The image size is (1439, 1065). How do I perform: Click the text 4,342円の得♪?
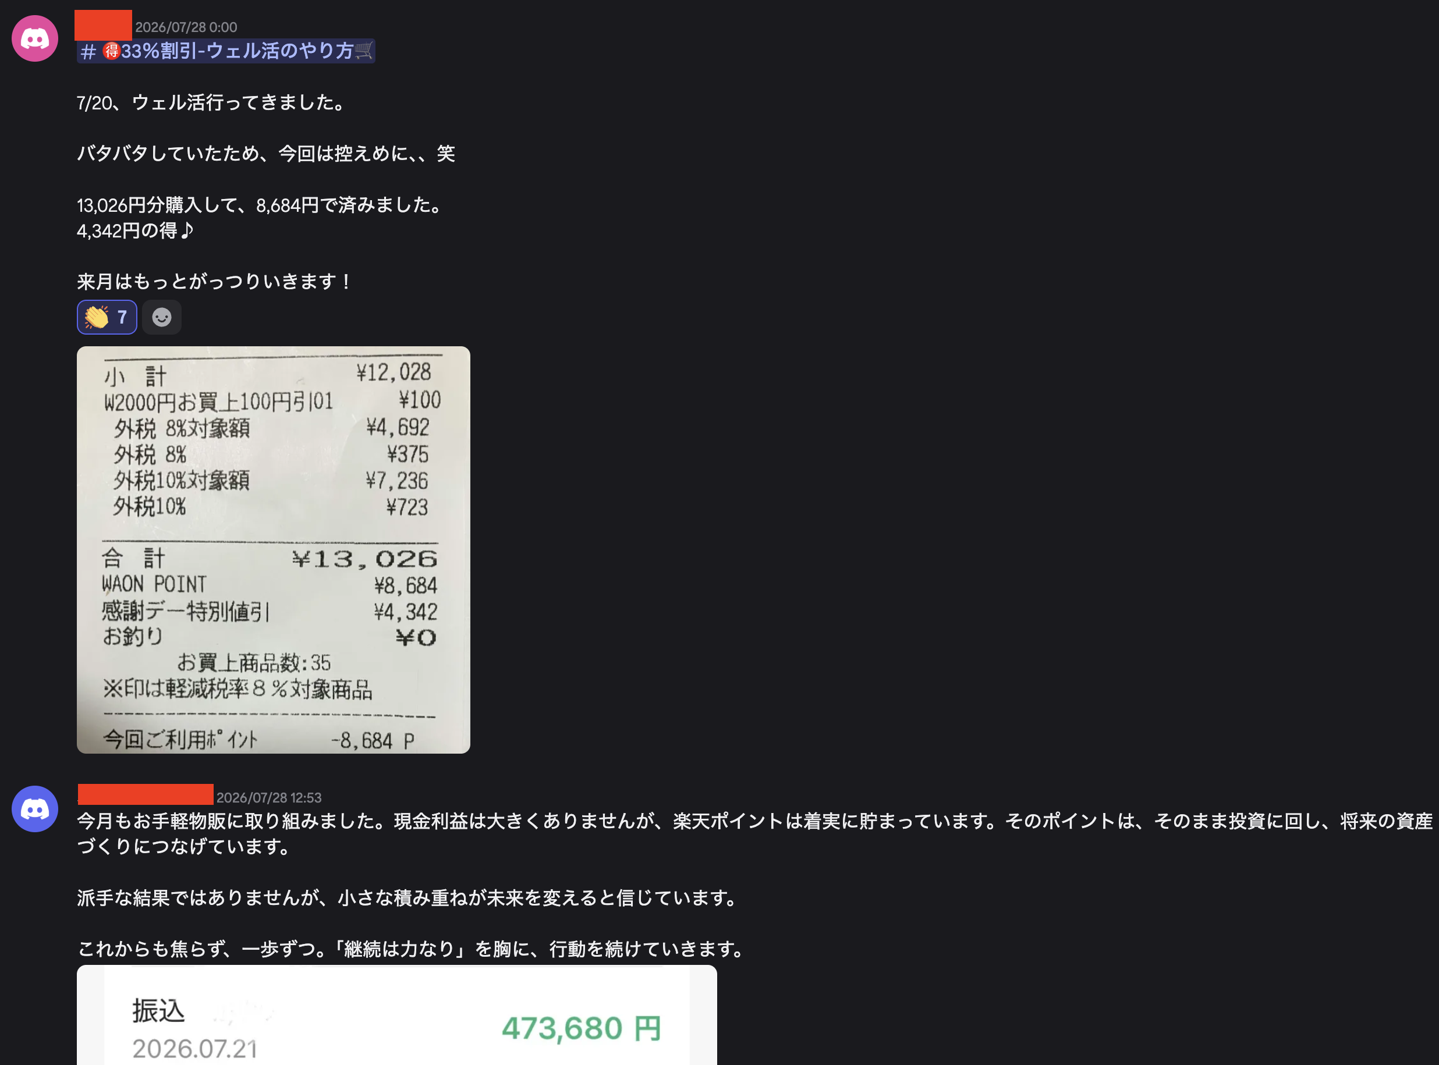click(x=136, y=230)
